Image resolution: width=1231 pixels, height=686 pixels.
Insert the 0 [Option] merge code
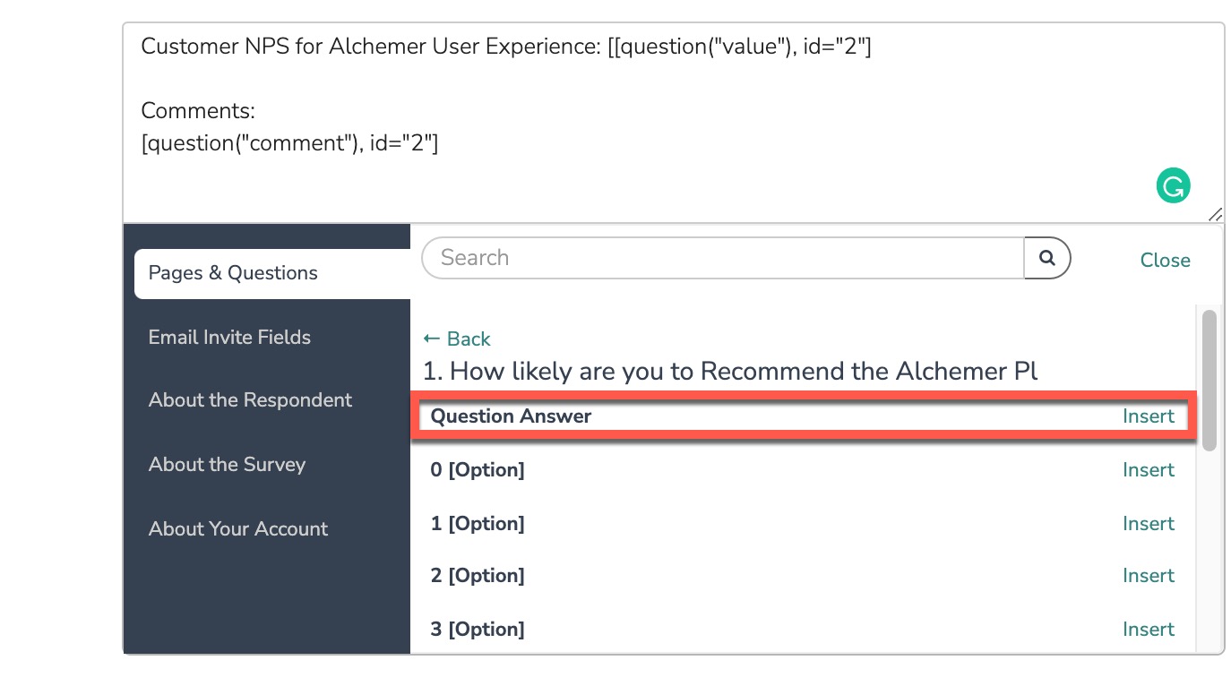tap(1148, 470)
